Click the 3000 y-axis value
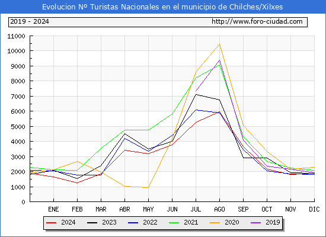This screenshot has height=237, width=326. point(18,157)
